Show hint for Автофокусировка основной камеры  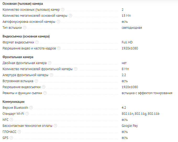(58, 21)
